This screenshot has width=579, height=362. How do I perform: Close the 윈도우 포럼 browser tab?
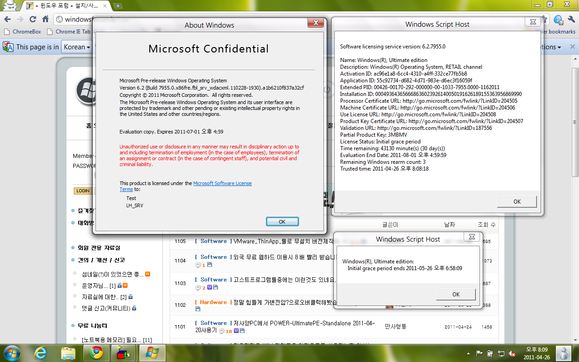tap(105, 6)
